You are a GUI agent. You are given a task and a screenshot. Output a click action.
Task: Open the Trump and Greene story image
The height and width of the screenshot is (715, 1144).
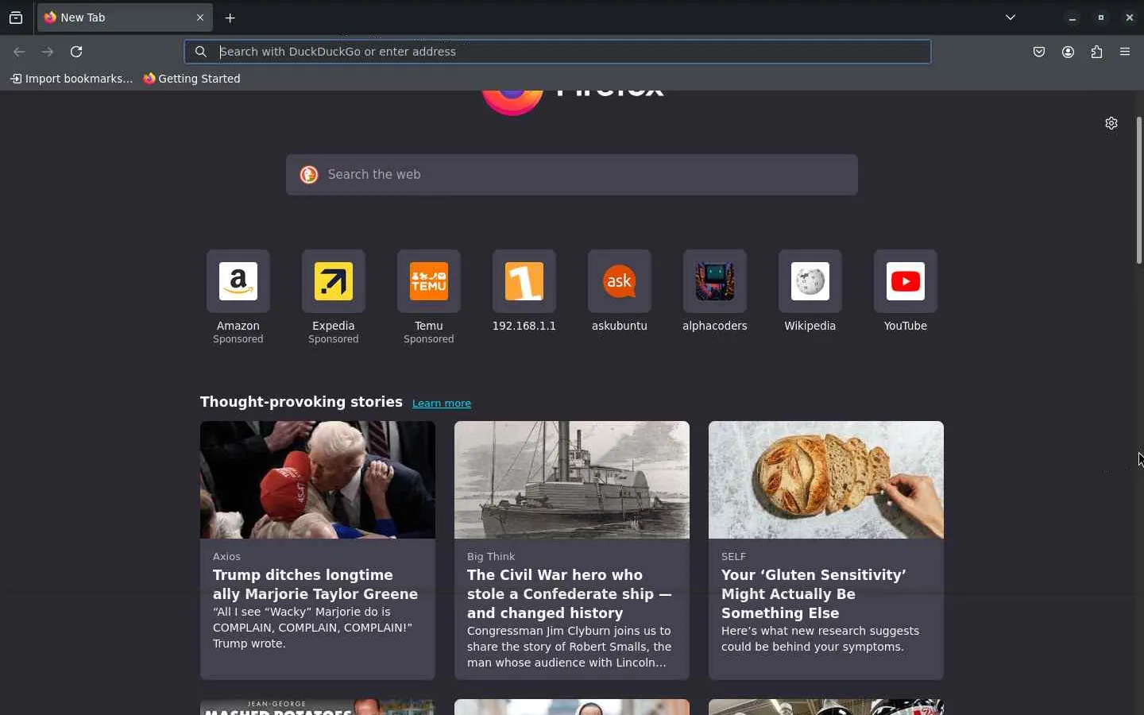pyautogui.click(x=318, y=480)
